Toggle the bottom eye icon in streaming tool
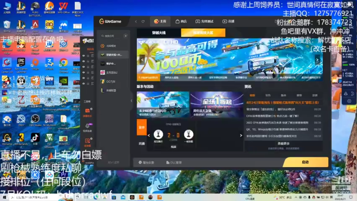This screenshot has width=357, height=201. 83,84
